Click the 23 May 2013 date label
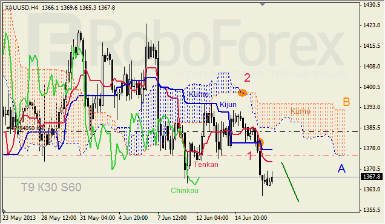This screenshot has width=385, height=224. (x=19, y=218)
